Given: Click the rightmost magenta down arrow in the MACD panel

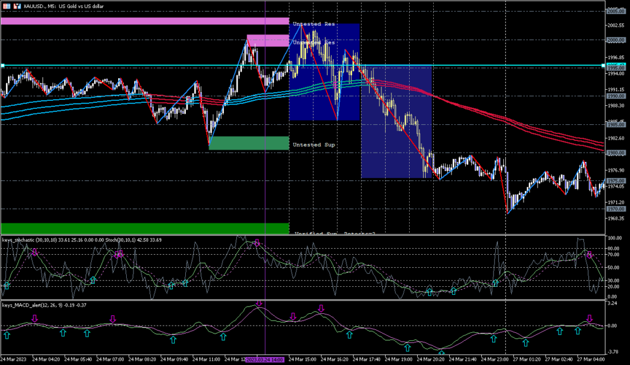Looking at the screenshot, I should point(589,318).
